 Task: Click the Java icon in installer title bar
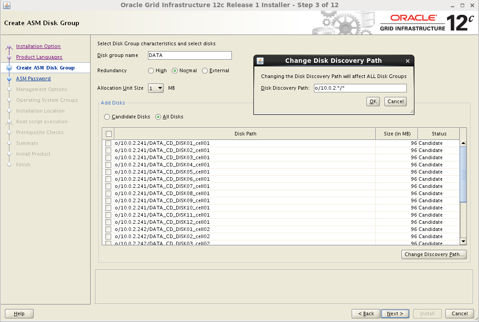(x=7, y=5)
